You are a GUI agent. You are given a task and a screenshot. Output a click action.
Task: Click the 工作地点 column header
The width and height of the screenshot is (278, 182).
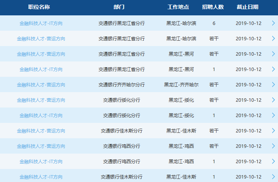pyautogui.click(x=178, y=7)
